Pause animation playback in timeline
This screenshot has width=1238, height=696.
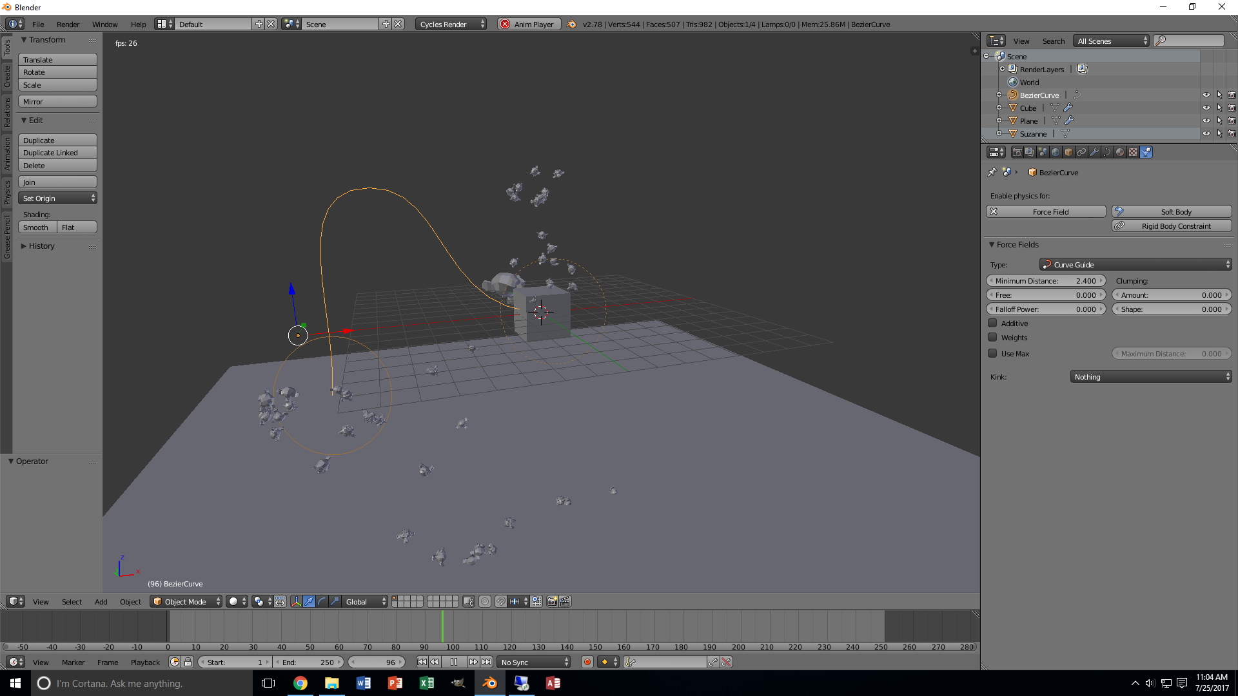pyautogui.click(x=454, y=662)
